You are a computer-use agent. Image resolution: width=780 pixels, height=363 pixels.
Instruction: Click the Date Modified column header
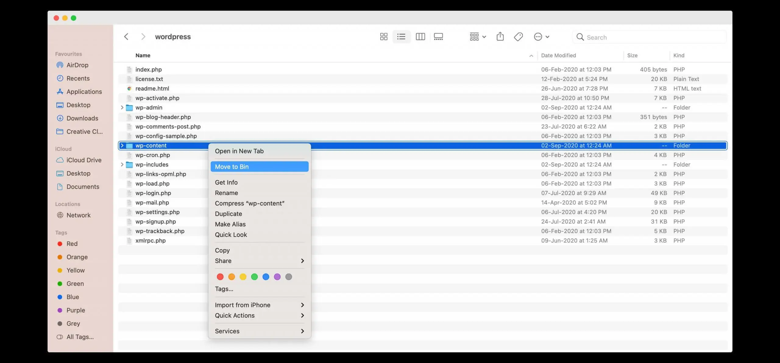tap(558, 55)
